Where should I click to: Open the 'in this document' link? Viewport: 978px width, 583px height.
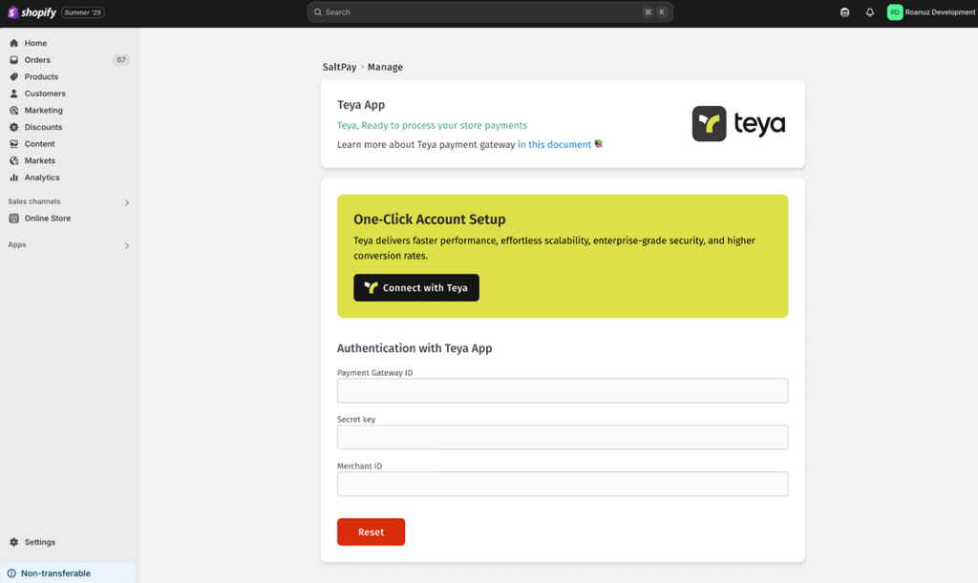click(x=554, y=145)
